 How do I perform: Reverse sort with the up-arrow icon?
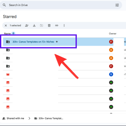coord(13,34)
